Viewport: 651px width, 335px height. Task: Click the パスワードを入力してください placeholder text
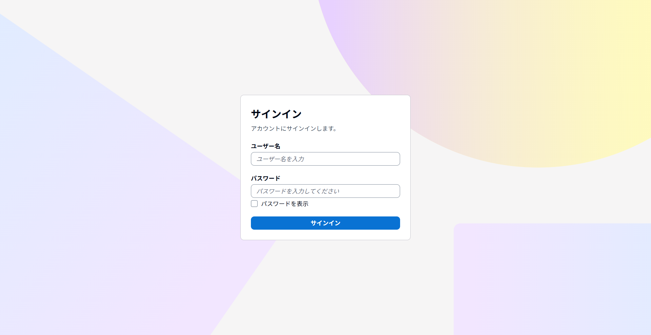click(298, 191)
